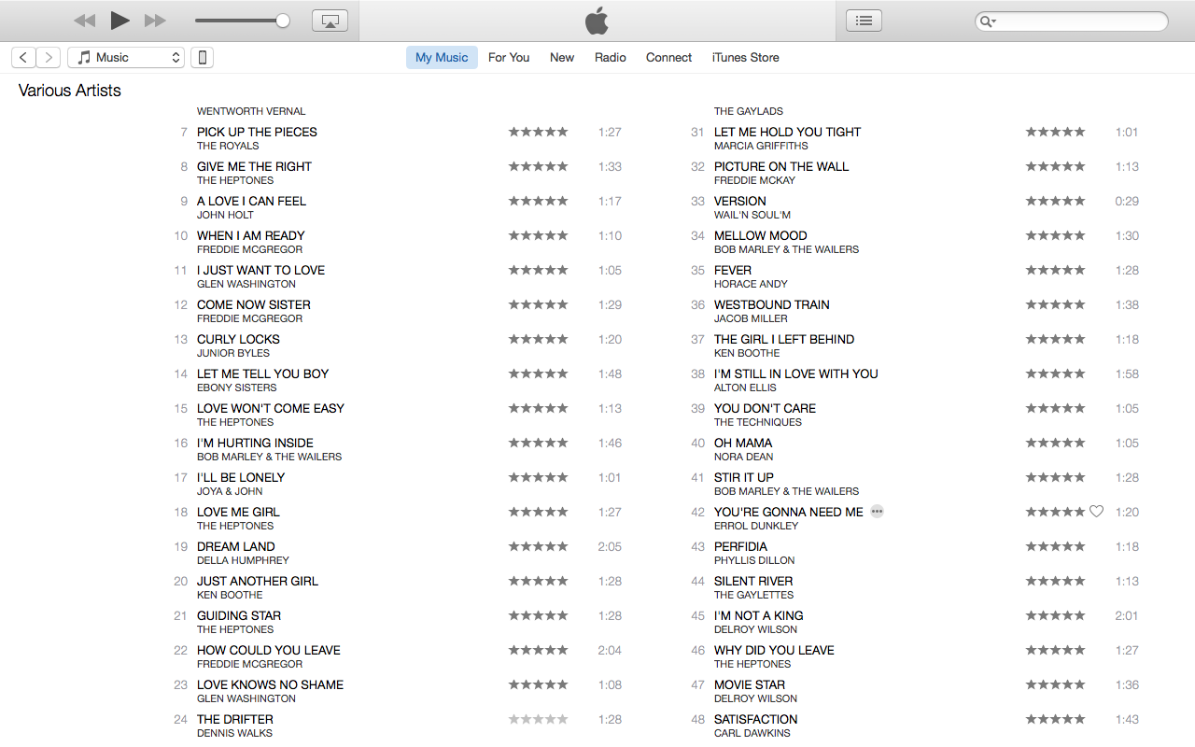Click the magnifier icon in search field
The image size is (1195, 747).
[x=988, y=21]
